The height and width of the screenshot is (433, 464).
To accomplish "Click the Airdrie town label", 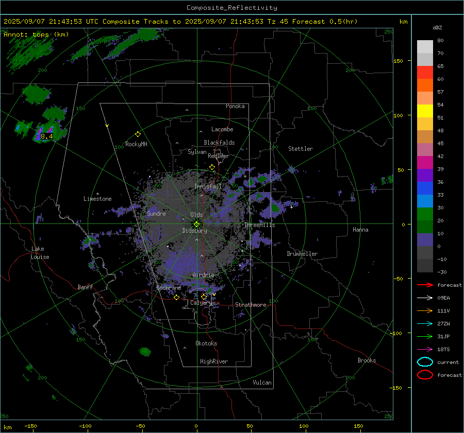I will tap(203, 275).
